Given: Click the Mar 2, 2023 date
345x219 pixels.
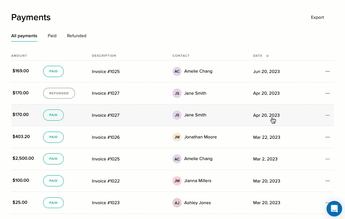Looking at the screenshot, I should (265, 159).
